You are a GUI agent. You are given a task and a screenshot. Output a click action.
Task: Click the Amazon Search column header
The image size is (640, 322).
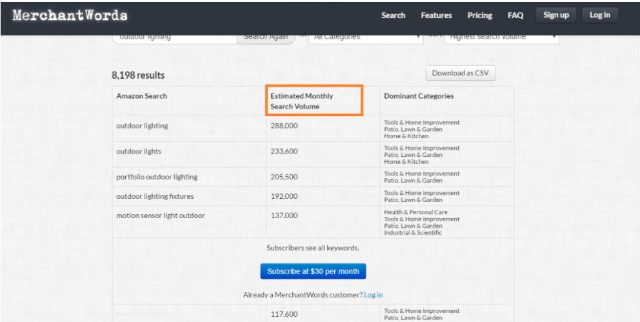point(141,96)
